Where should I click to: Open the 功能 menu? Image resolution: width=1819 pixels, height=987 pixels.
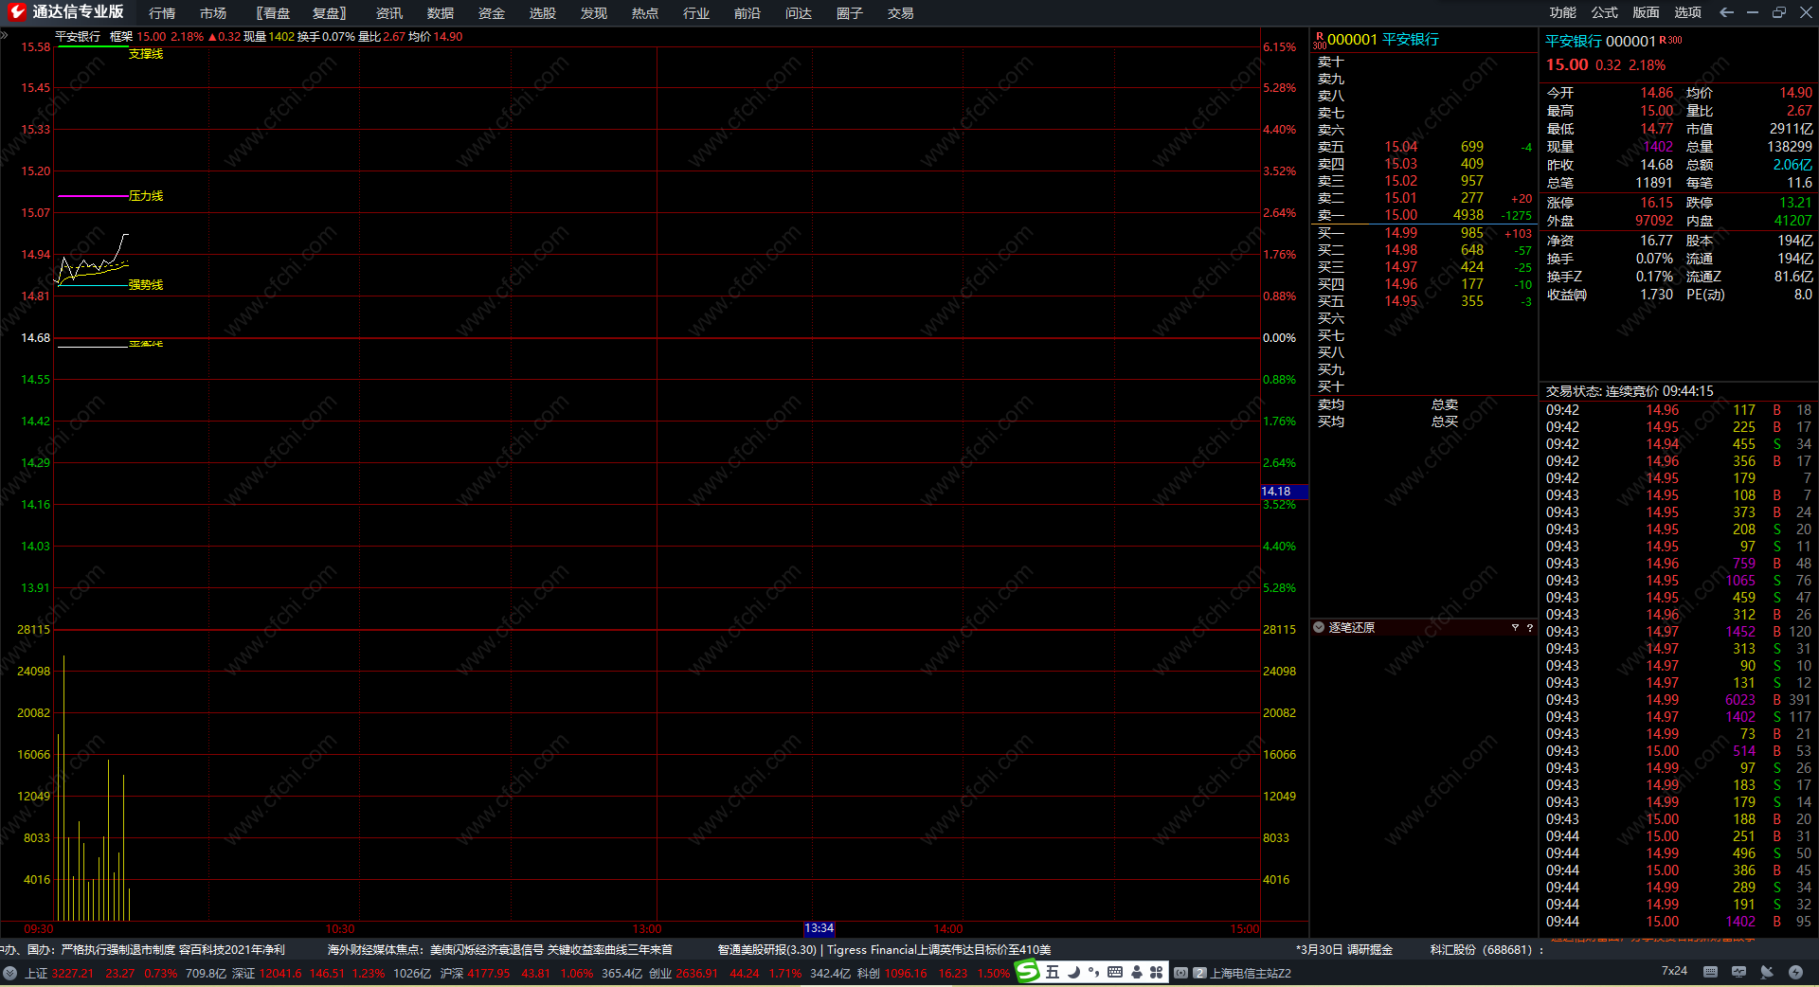coord(1563,12)
